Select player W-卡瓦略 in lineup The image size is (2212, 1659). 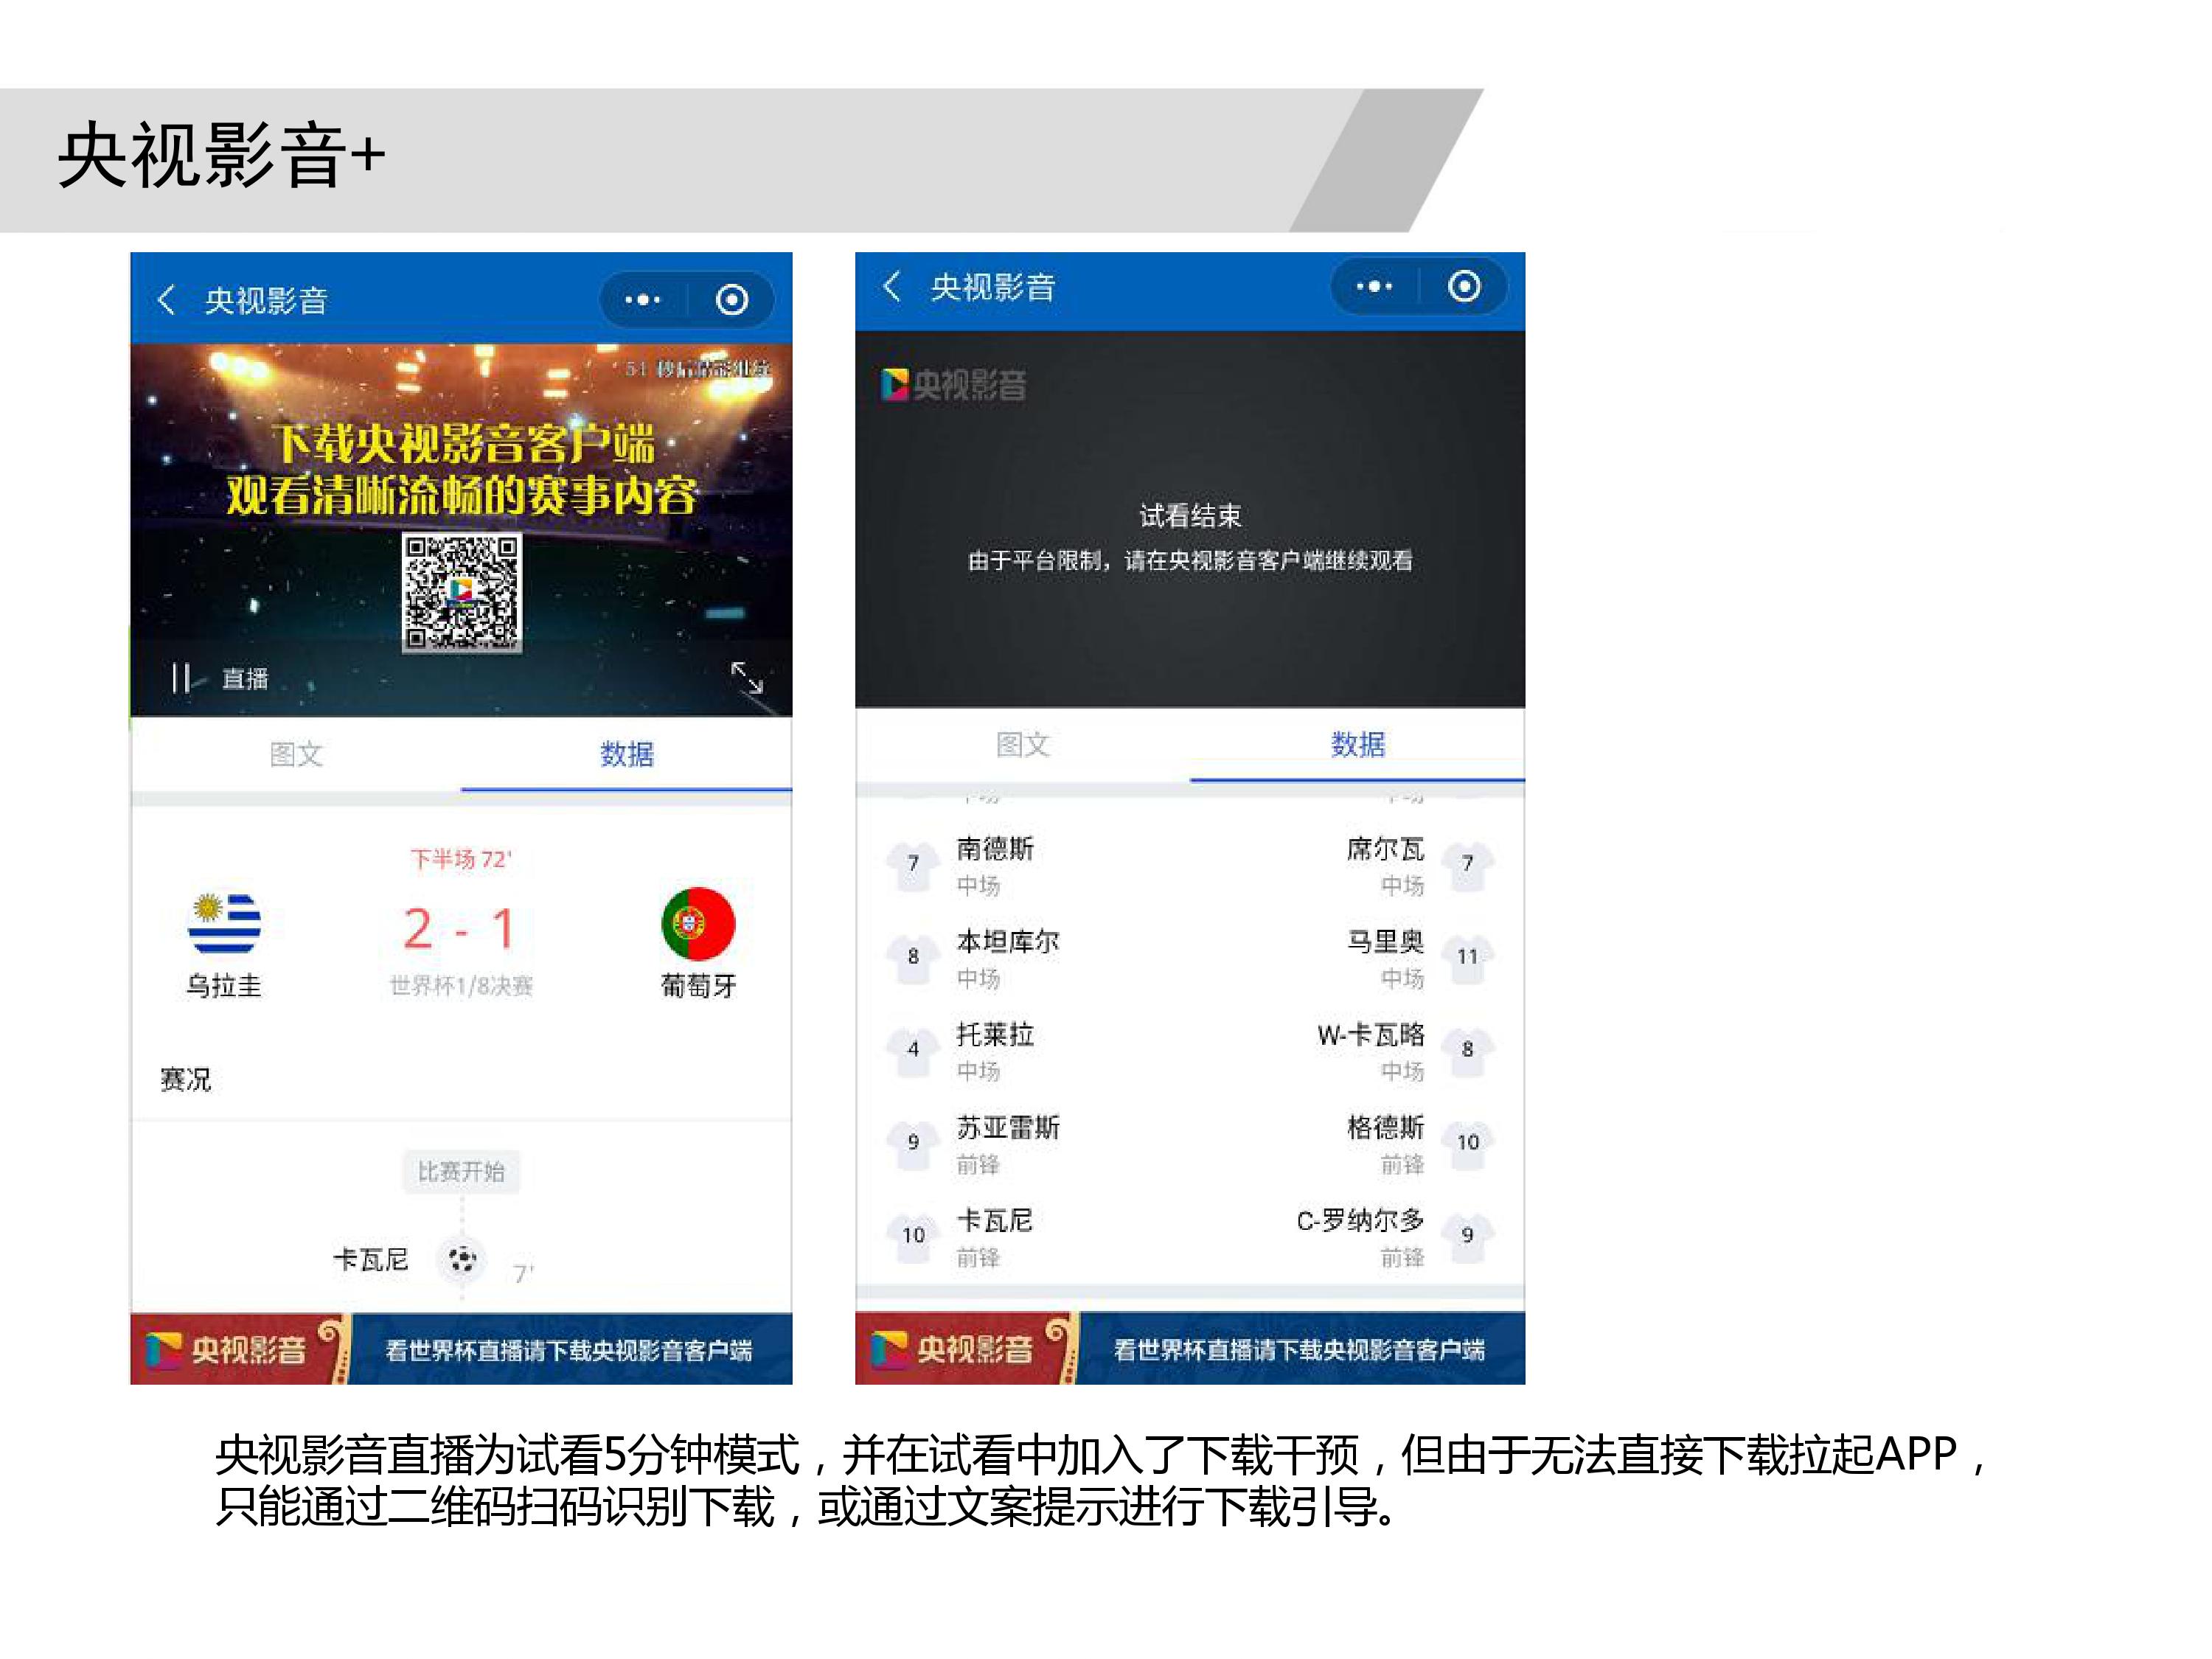tap(1371, 1035)
